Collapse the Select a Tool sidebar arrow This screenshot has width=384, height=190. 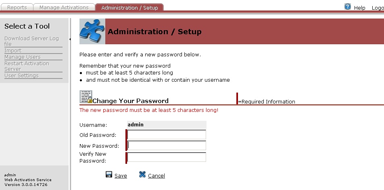70,39
